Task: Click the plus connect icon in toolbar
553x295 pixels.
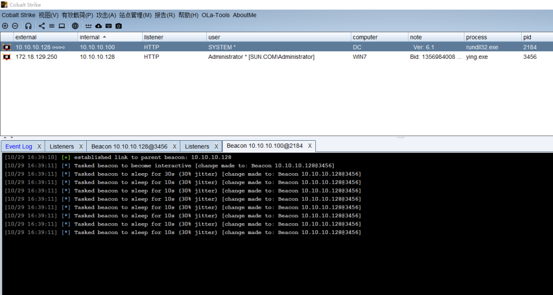Action: (x=5, y=26)
